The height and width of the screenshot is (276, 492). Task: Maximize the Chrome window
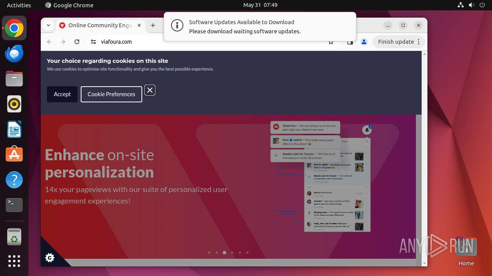403,25
